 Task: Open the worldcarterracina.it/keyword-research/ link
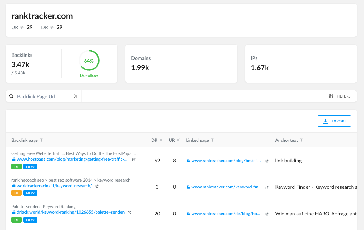click(x=54, y=186)
